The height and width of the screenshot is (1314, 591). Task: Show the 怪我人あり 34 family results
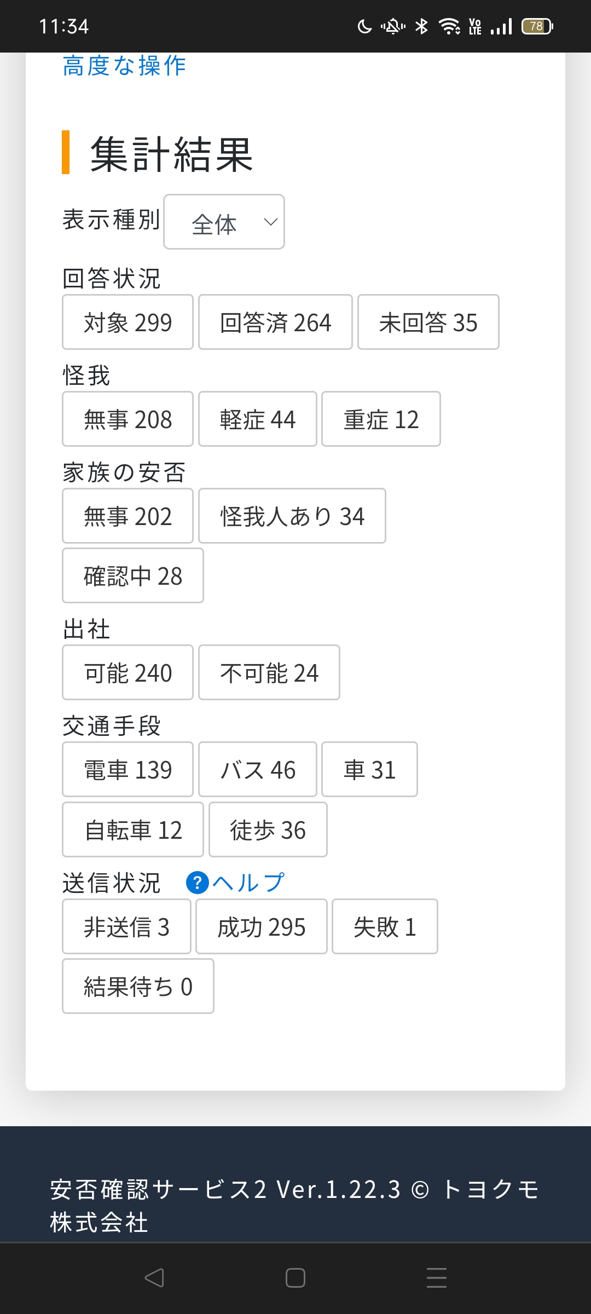pyautogui.click(x=292, y=516)
